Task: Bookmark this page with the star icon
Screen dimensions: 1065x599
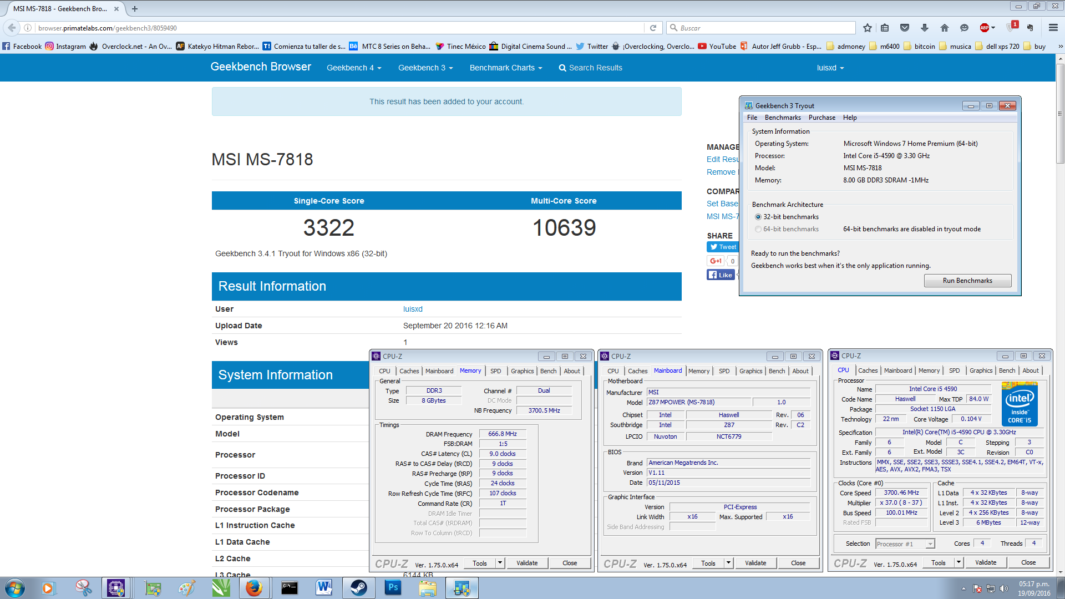Action: [868, 28]
